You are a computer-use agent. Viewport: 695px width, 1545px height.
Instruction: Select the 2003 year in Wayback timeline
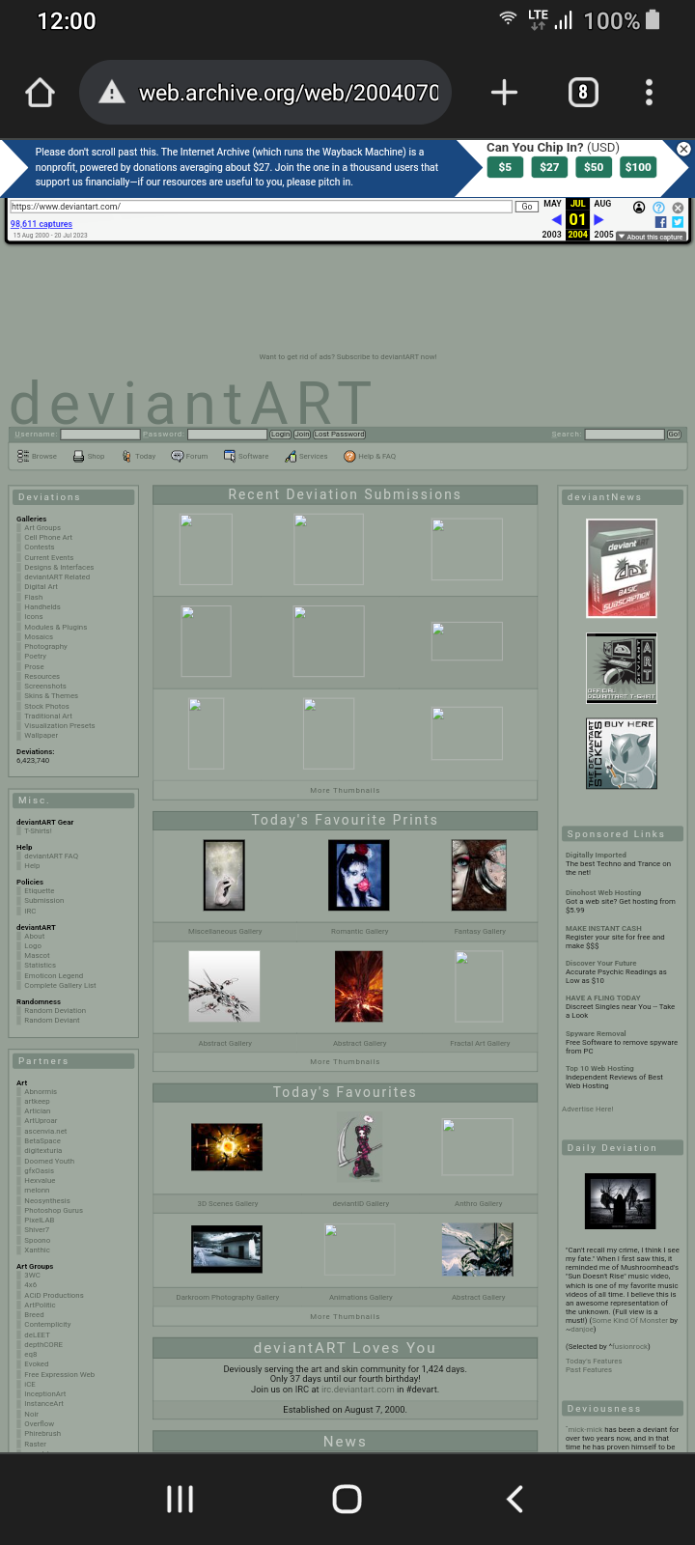[551, 235]
